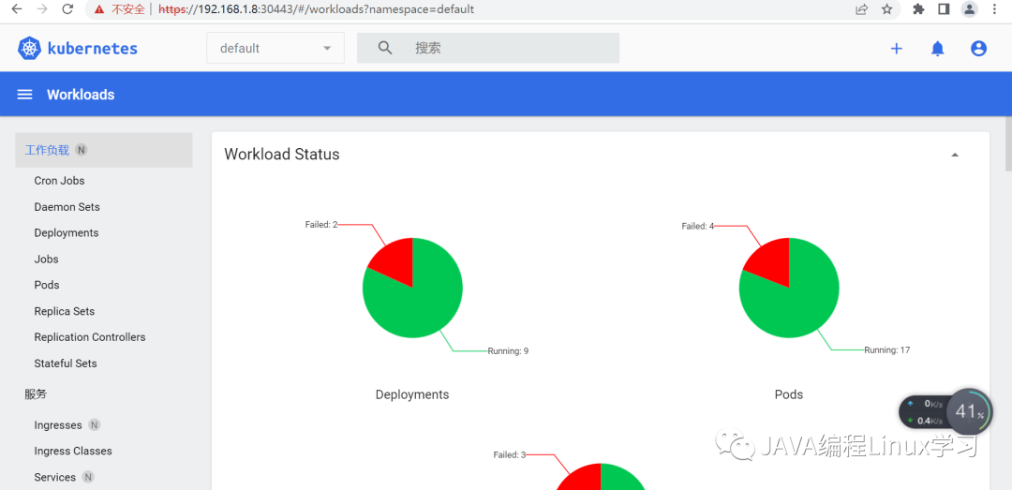Click the Pods chart caption
Screen dimensions: 1012x490
point(789,394)
